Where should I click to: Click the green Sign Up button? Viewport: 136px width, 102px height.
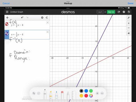(111, 12)
